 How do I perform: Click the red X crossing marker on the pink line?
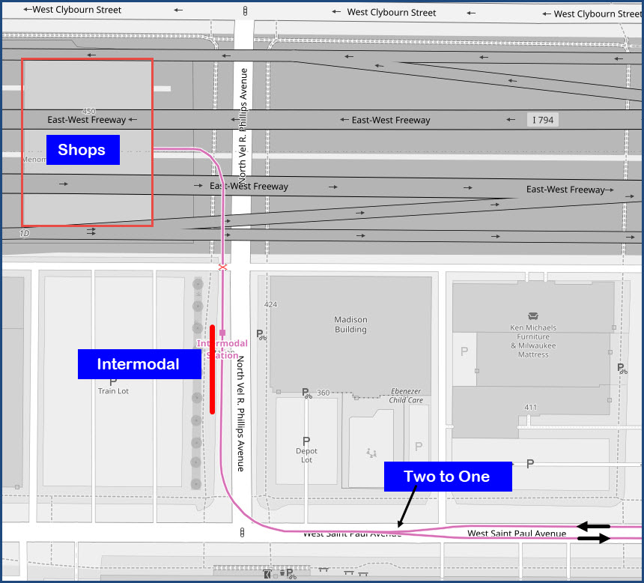pos(222,268)
